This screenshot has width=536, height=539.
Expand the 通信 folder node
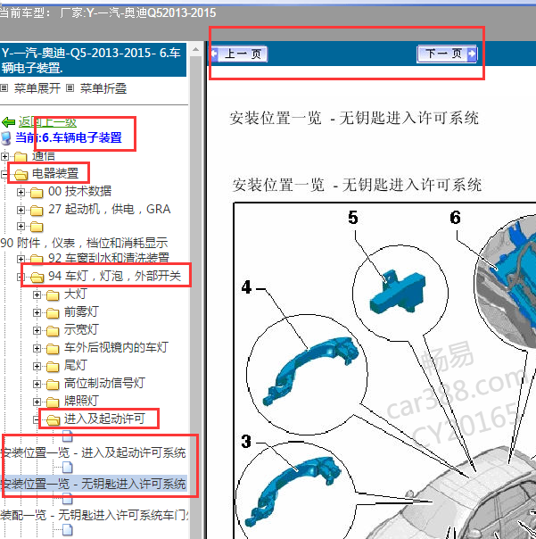(x=4, y=157)
